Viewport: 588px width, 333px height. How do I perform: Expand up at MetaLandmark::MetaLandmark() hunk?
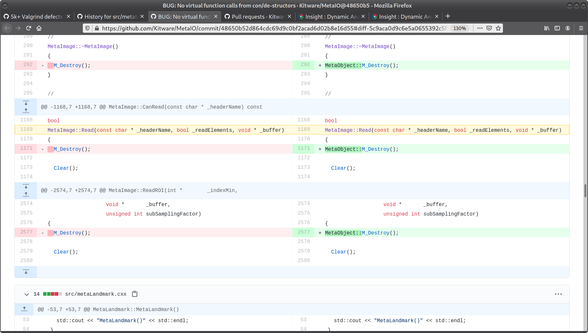(x=25, y=309)
